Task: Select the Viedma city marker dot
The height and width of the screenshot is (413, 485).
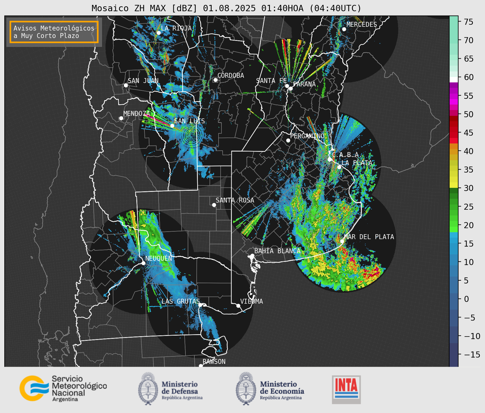Action: (x=238, y=306)
